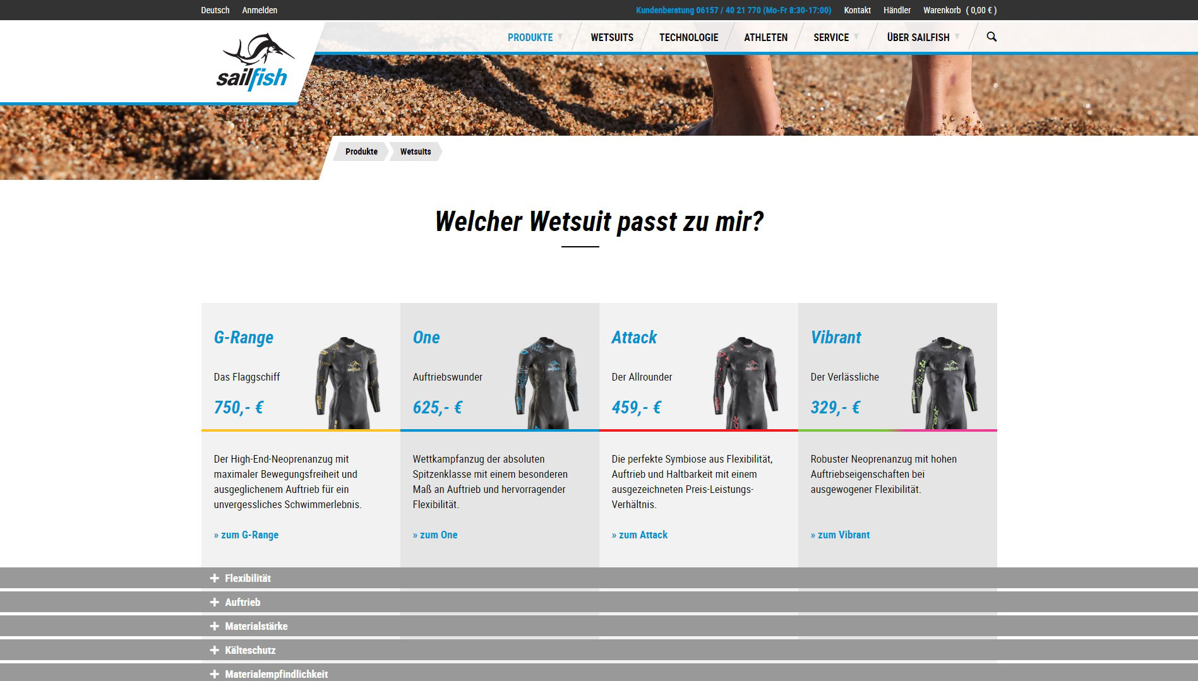Image resolution: width=1198 pixels, height=681 pixels.
Task: Open the Produkte menu
Action: coord(530,37)
